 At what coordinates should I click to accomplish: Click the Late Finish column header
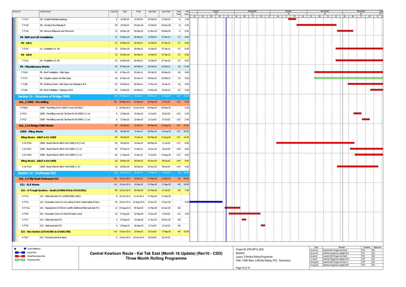coord(166,12)
